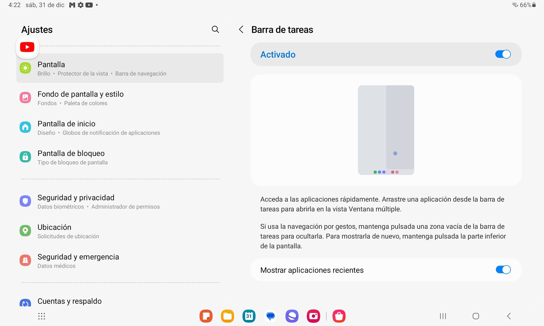This screenshot has width=544, height=326.
Task: Select Fondo de pantalla y estilo
Action: click(81, 98)
